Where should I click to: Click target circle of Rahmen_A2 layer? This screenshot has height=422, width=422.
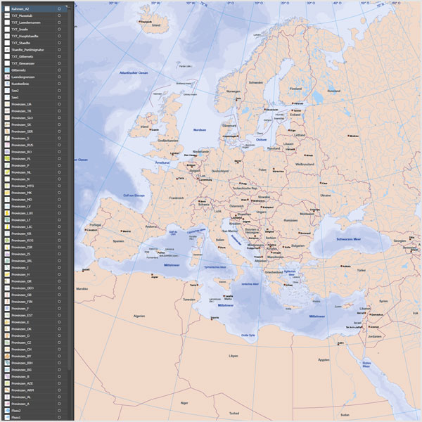click(x=59, y=8)
